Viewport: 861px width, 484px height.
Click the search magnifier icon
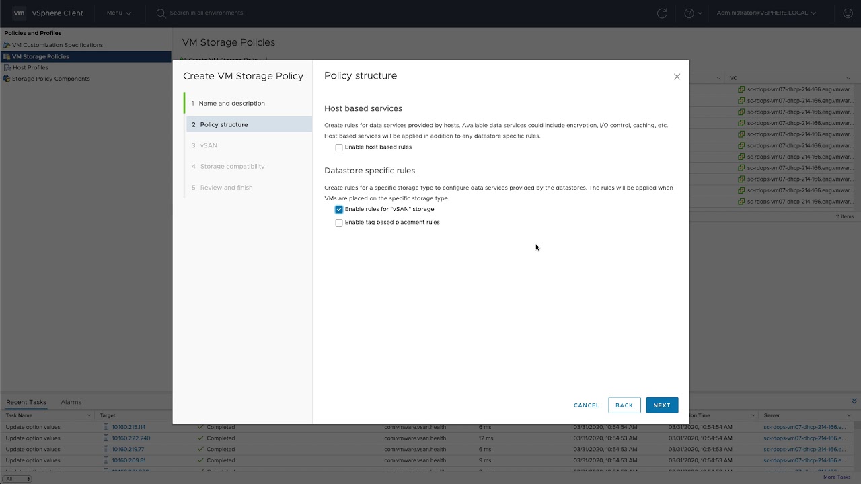pos(161,13)
